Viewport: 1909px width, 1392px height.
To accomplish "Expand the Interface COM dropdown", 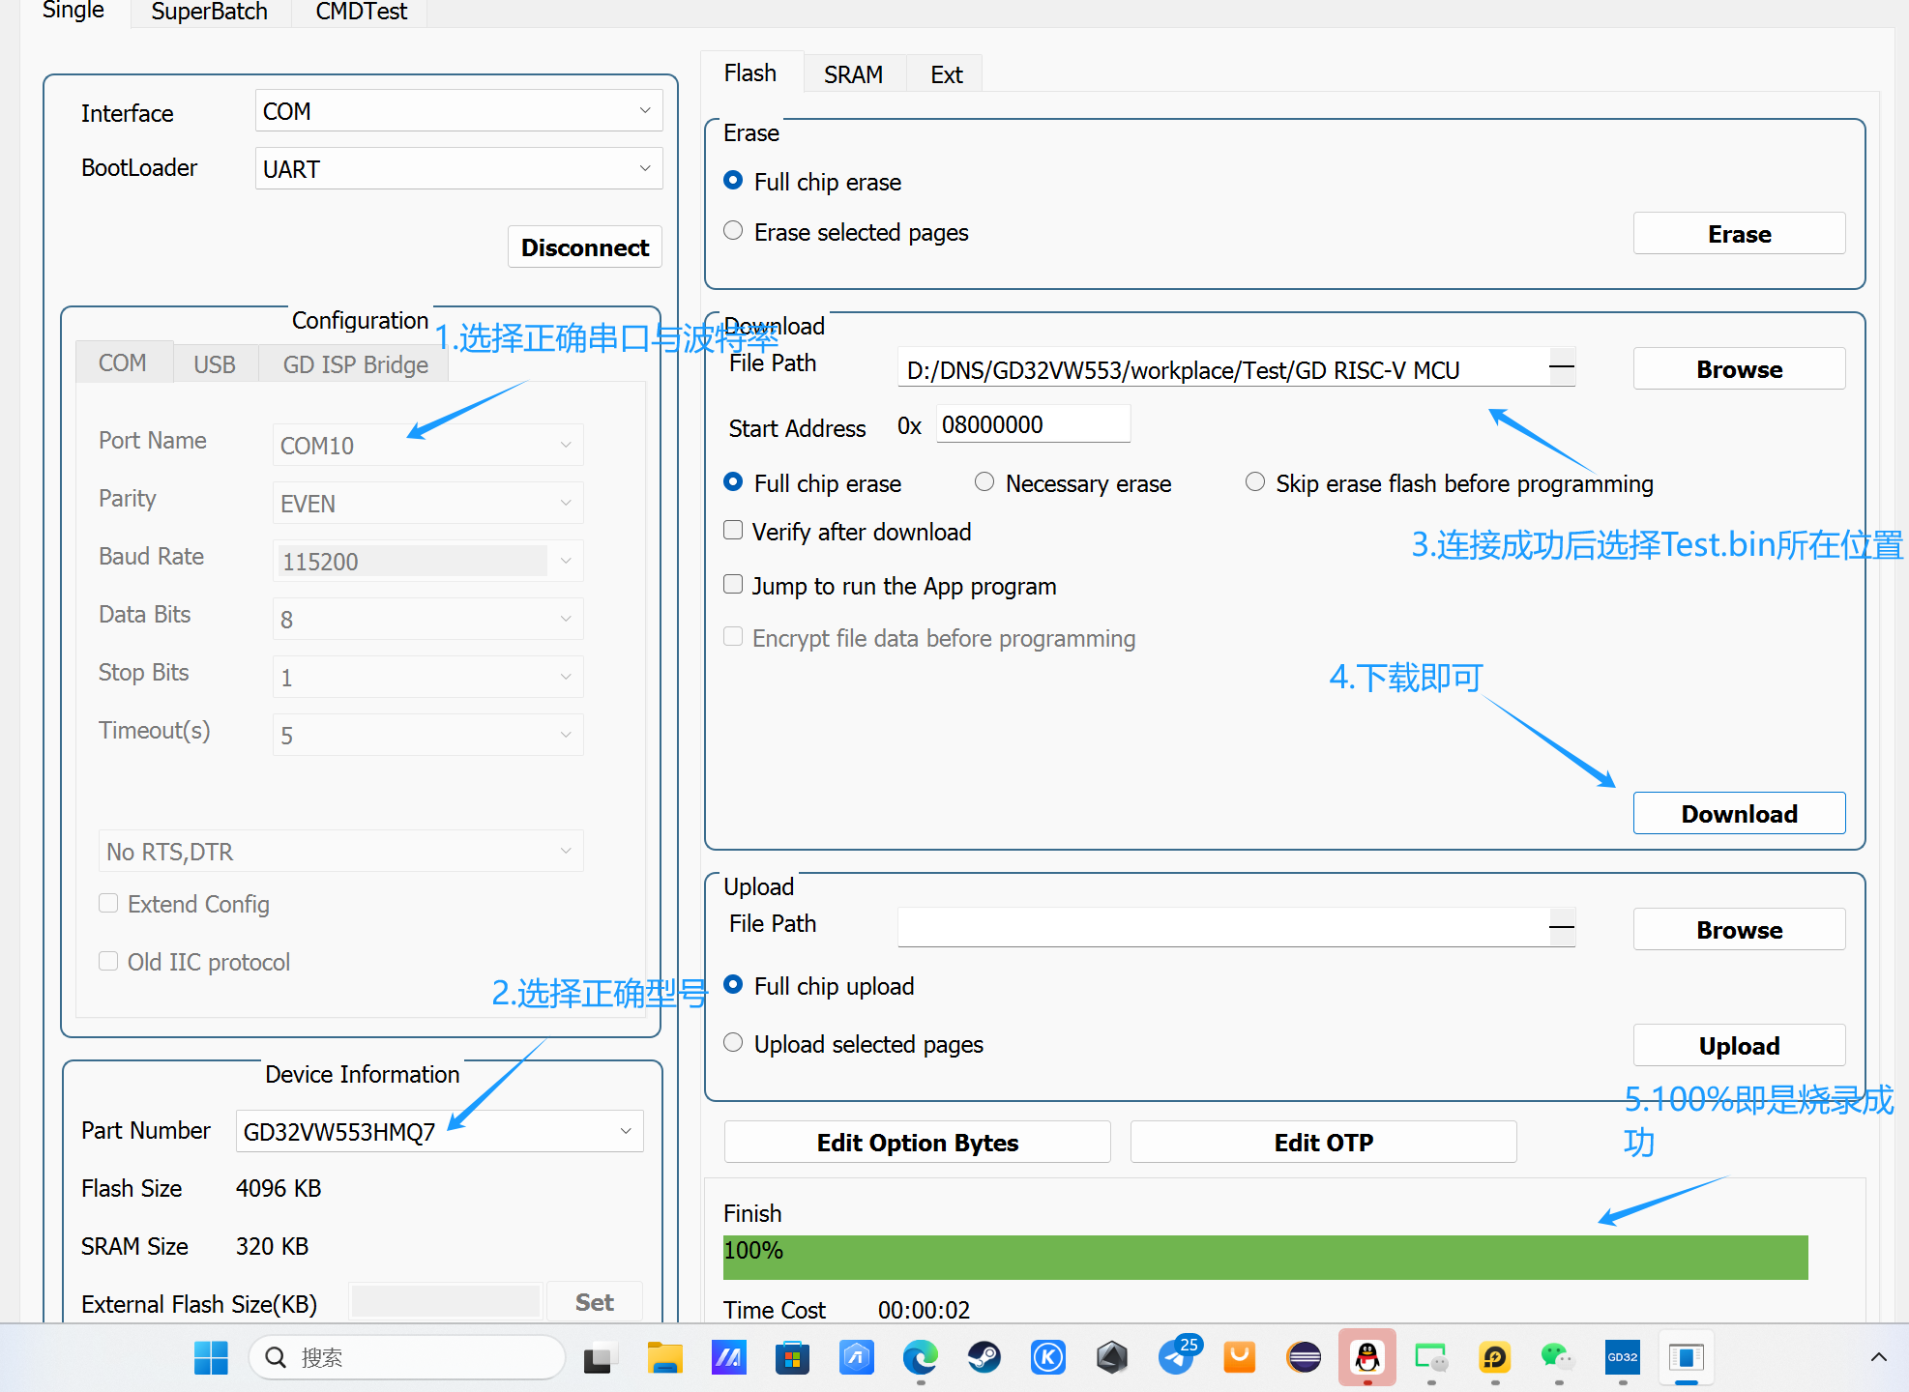I will (x=458, y=111).
